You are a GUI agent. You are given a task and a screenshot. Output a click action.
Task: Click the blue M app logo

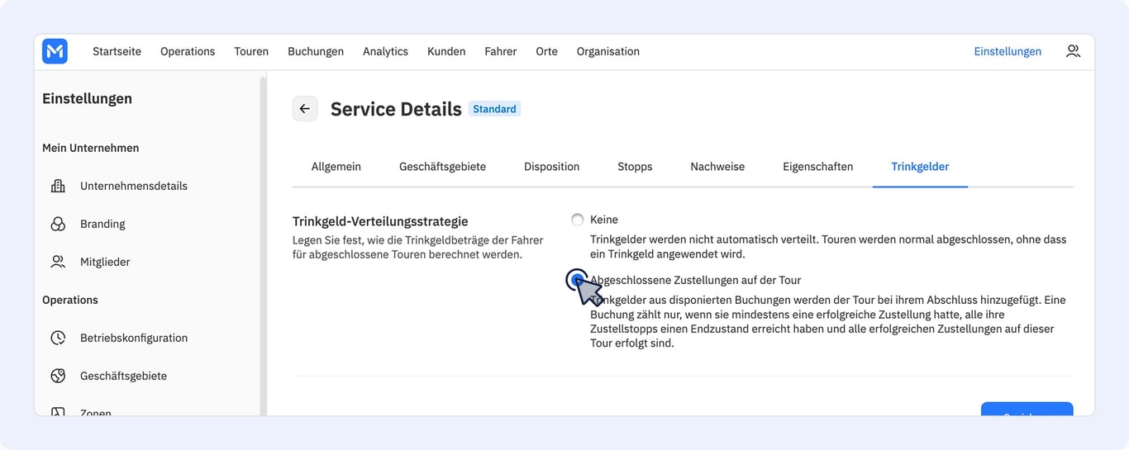pyautogui.click(x=55, y=51)
